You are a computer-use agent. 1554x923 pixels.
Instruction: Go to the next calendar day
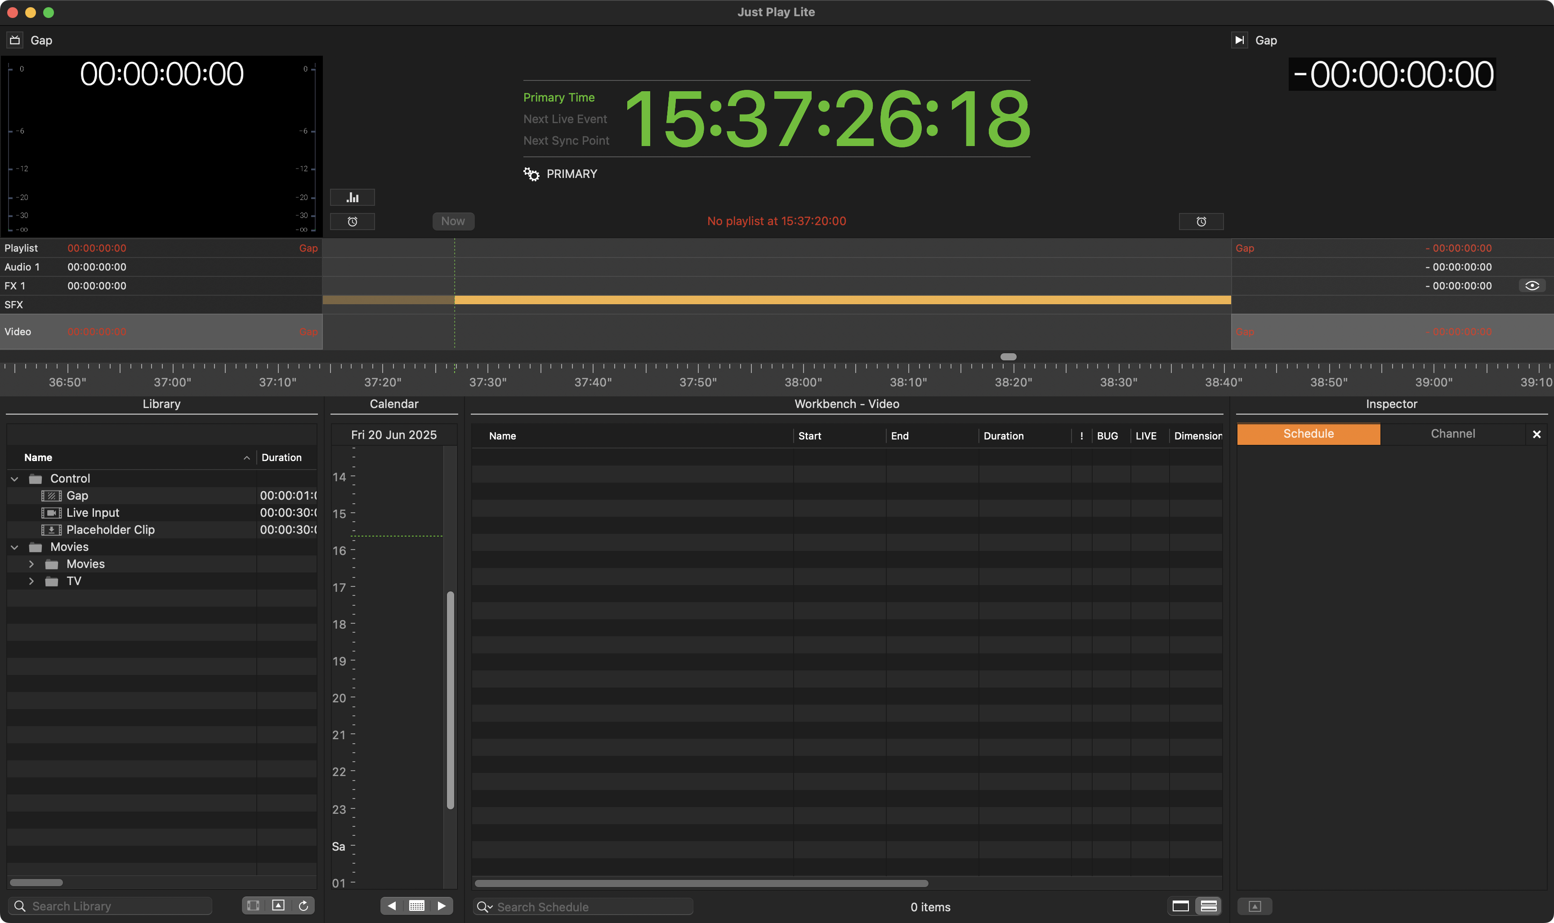(441, 905)
